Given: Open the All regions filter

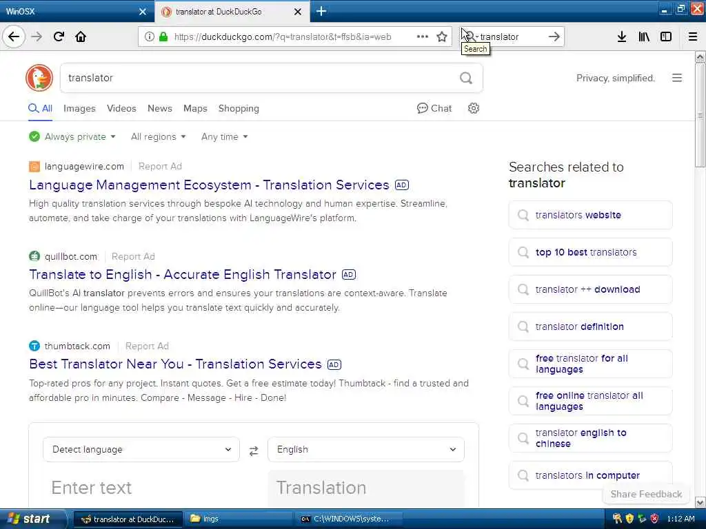Looking at the screenshot, I should (158, 136).
